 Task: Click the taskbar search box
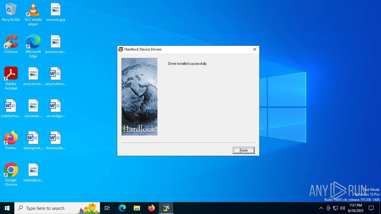pos(57,208)
